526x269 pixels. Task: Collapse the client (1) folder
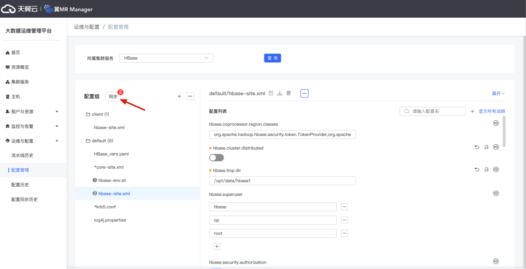97,114
